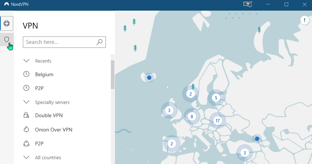This screenshot has width=312, height=164.
Task: Focus the 'Search here...' field
Action: (x=64, y=42)
